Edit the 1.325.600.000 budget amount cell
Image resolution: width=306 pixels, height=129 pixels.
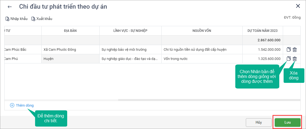(x=263, y=59)
